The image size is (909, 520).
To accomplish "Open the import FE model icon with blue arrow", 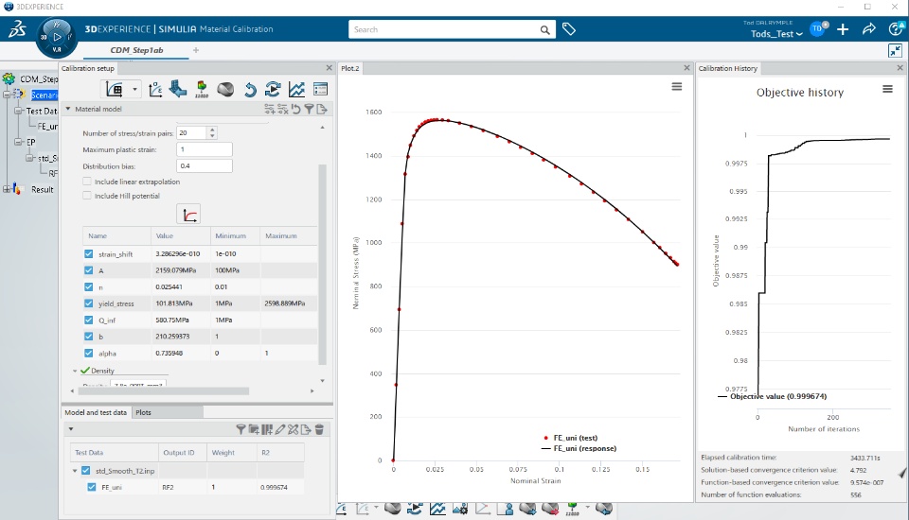I will coord(177,89).
